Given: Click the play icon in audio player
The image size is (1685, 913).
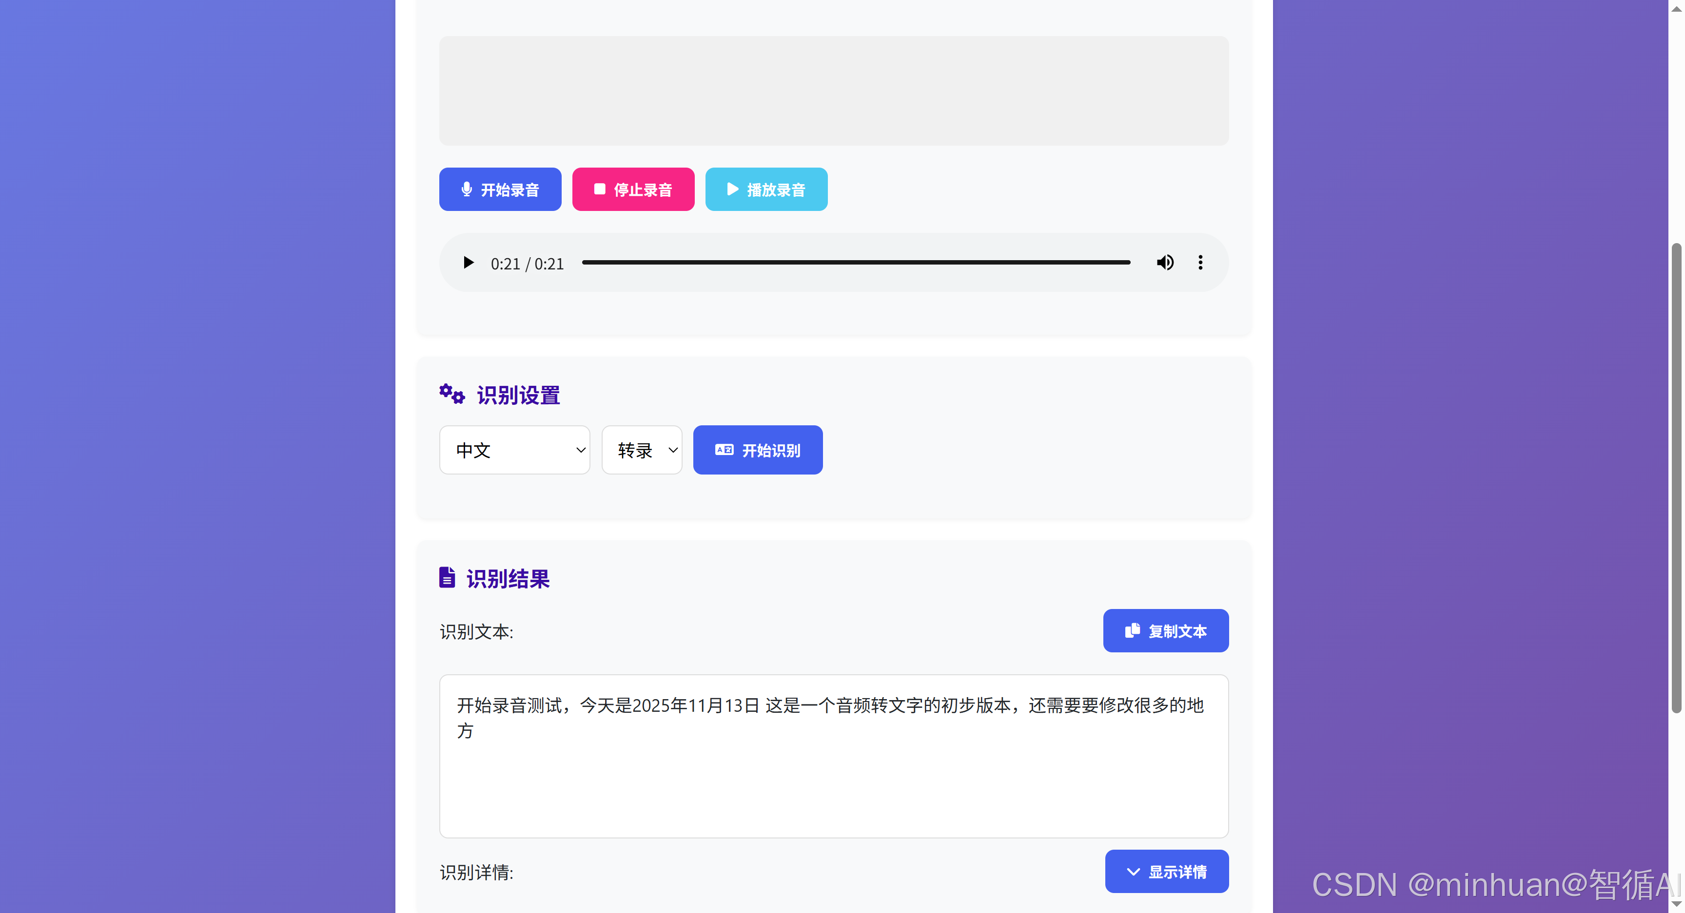Looking at the screenshot, I should [468, 263].
